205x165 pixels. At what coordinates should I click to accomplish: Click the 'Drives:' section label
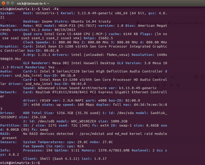[8, 113]
